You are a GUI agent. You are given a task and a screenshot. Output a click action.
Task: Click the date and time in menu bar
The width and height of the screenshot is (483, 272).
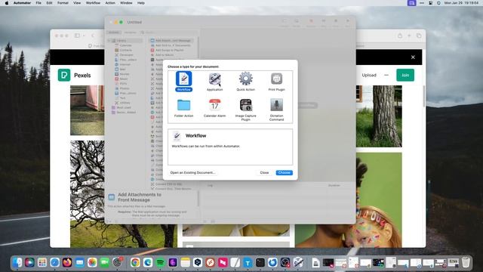461,3
